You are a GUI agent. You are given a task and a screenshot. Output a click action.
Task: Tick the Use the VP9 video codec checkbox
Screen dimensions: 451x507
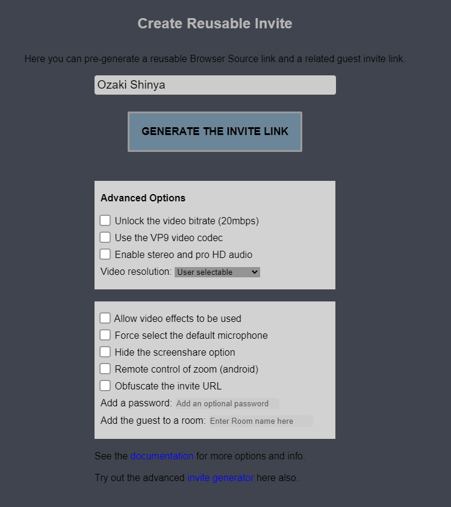coord(105,238)
